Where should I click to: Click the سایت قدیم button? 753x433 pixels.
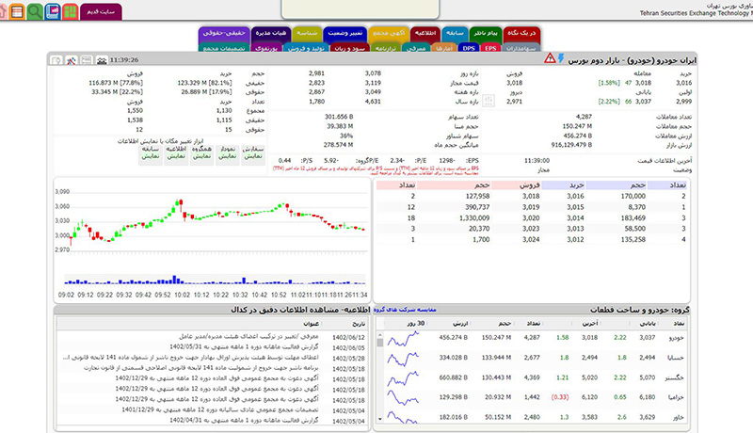tap(101, 11)
